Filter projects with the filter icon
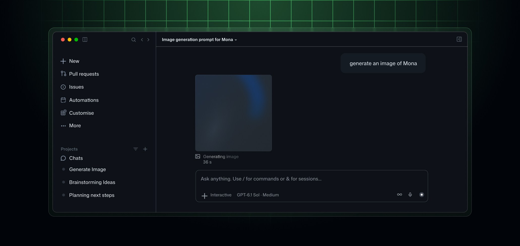520x246 pixels. point(136,149)
